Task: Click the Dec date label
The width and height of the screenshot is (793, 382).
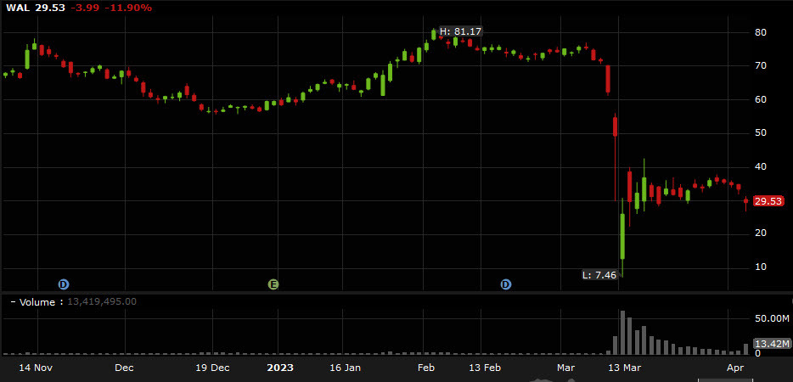Action: 124,368
